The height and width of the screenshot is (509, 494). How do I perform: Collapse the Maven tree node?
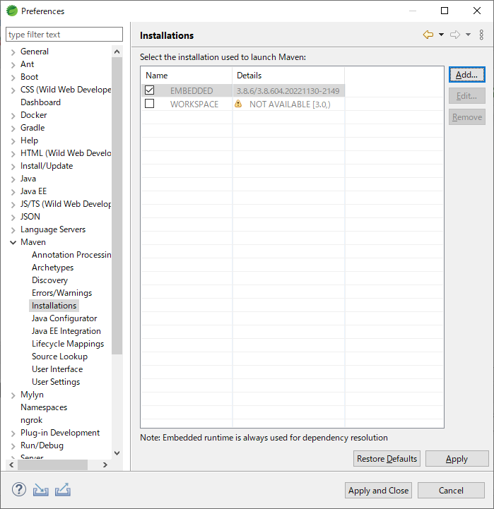click(13, 242)
